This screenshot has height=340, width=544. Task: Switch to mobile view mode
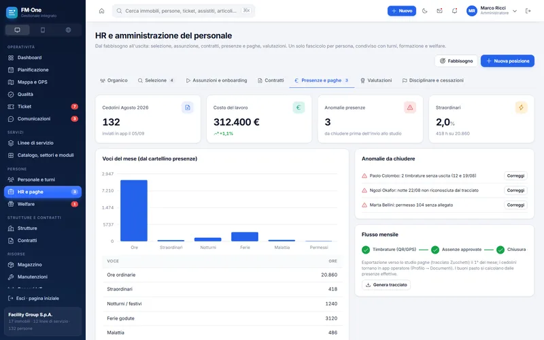(x=43, y=30)
